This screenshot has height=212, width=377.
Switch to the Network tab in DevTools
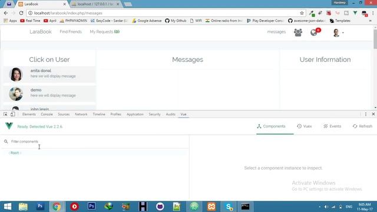pyautogui.click(x=81, y=114)
